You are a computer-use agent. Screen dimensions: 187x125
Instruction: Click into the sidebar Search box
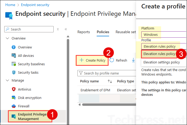pos(29,29)
